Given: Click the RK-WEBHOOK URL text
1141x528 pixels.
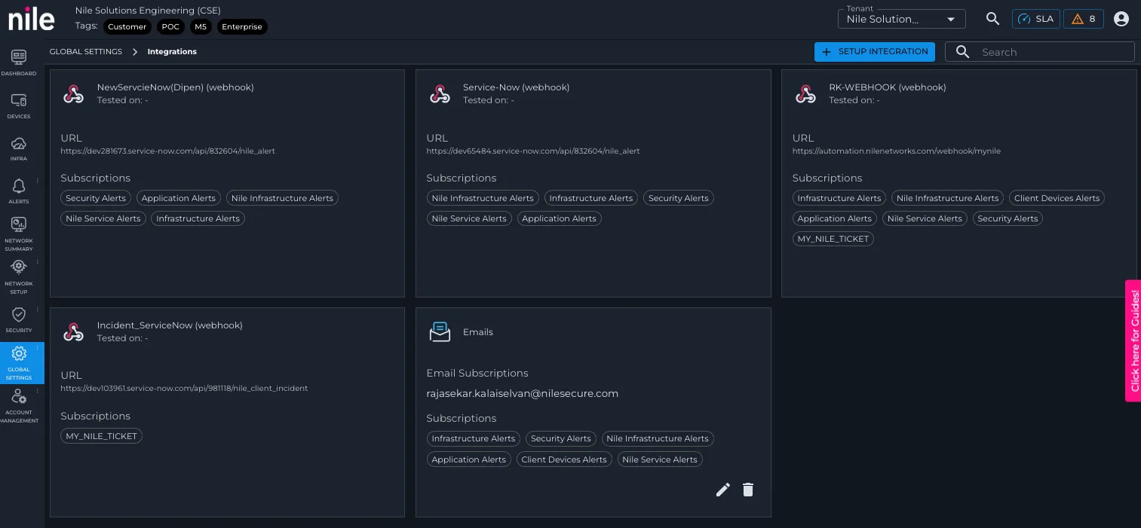Looking at the screenshot, I should [897, 151].
